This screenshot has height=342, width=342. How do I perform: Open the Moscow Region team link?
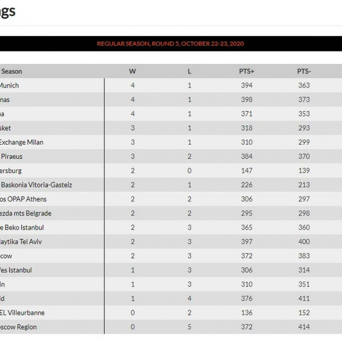[x=18, y=327]
